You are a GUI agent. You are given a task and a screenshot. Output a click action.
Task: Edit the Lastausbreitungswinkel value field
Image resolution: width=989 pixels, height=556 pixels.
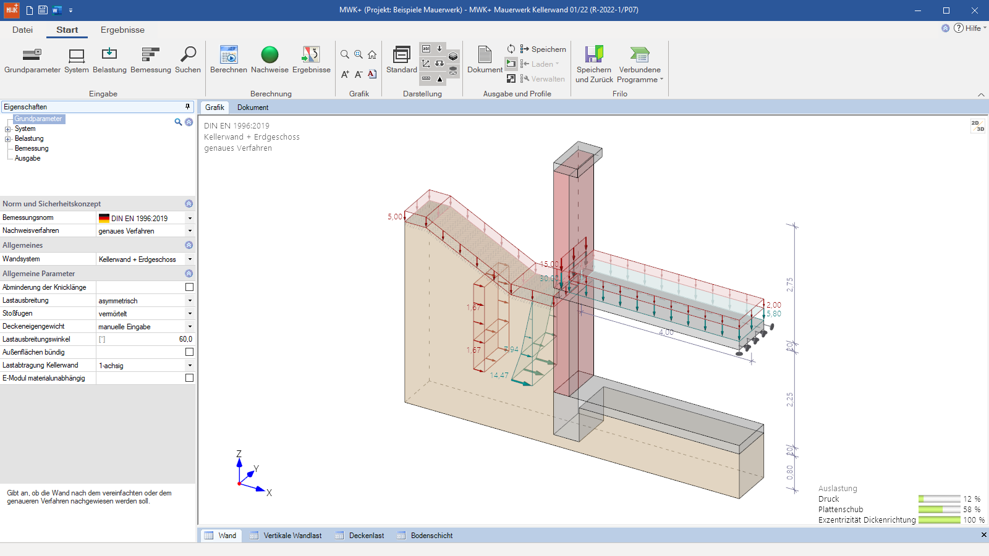(x=146, y=340)
